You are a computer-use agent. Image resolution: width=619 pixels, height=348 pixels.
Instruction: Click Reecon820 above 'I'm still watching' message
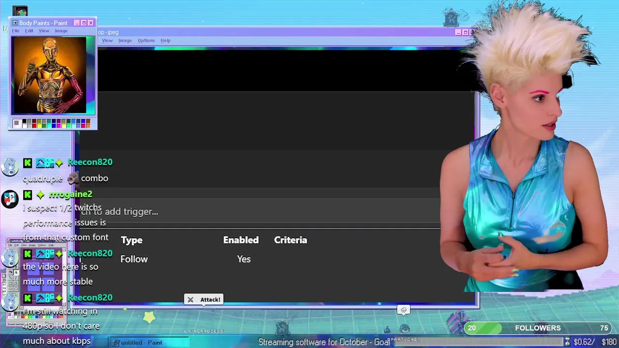click(90, 298)
